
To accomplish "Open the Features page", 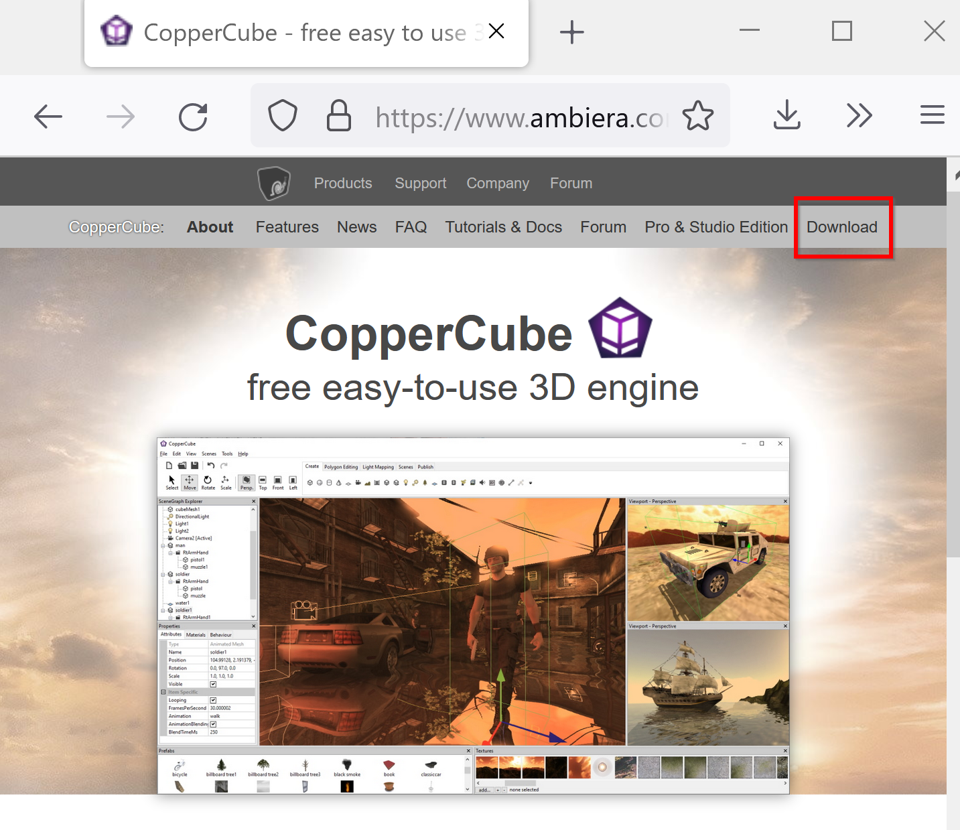I will click(287, 227).
